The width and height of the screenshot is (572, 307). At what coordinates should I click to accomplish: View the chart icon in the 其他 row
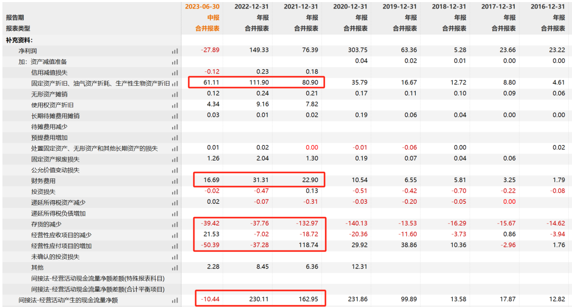pos(175,268)
